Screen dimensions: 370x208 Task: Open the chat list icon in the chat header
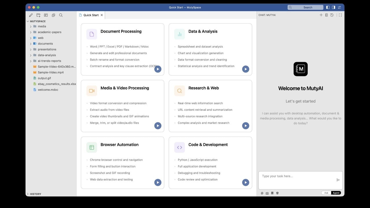pyautogui.click(x=327, y=15)
